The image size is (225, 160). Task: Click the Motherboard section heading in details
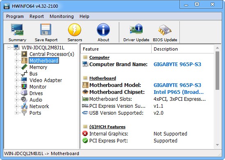[102, 78]
